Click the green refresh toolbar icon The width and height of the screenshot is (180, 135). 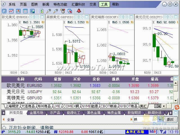[42, 11]
